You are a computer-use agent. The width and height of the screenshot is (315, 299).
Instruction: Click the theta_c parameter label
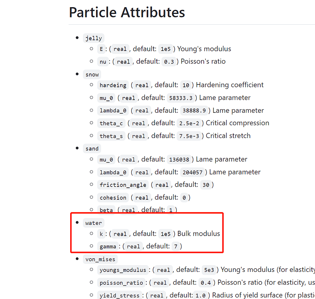tap(111, 123)
